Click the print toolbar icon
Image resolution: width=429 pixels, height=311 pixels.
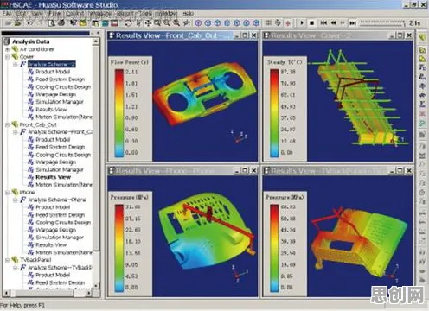[61, 23]
